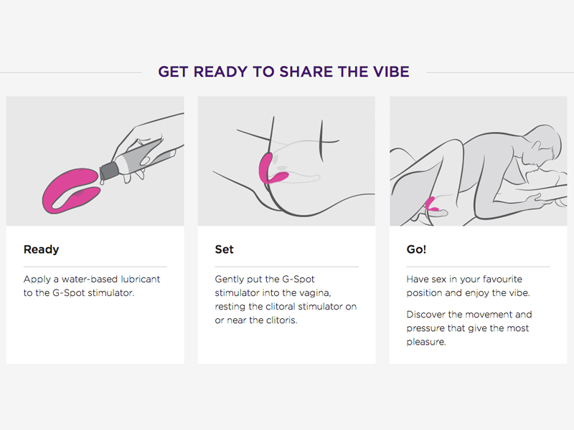Click the divider line under Go! title
The width and height of the screenshot is (574, 430).
pyautogui.click(x=478, y=267)
